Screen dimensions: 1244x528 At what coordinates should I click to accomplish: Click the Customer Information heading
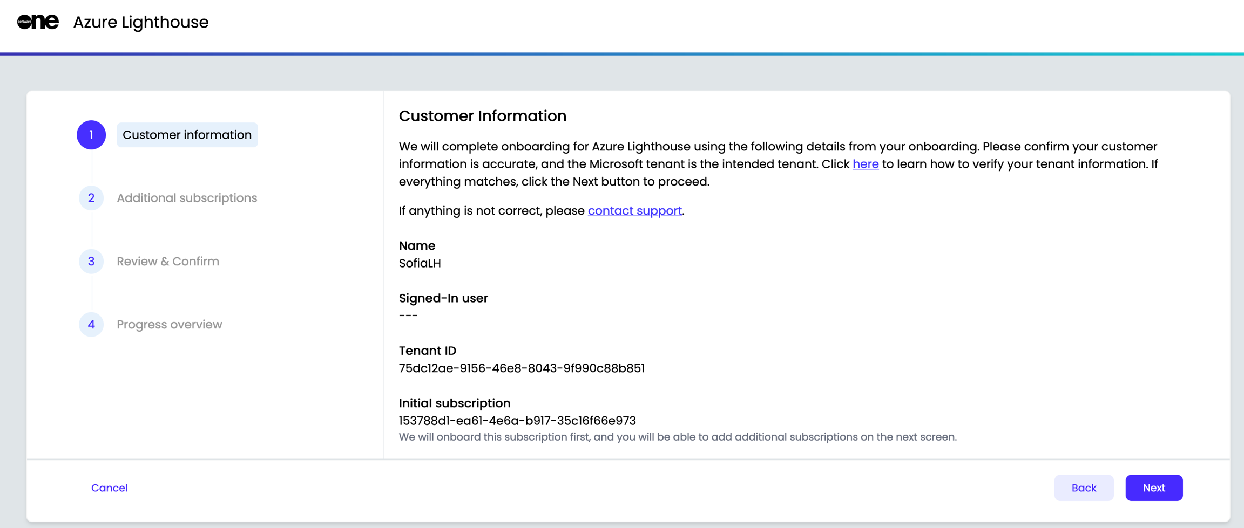(483, 116)
